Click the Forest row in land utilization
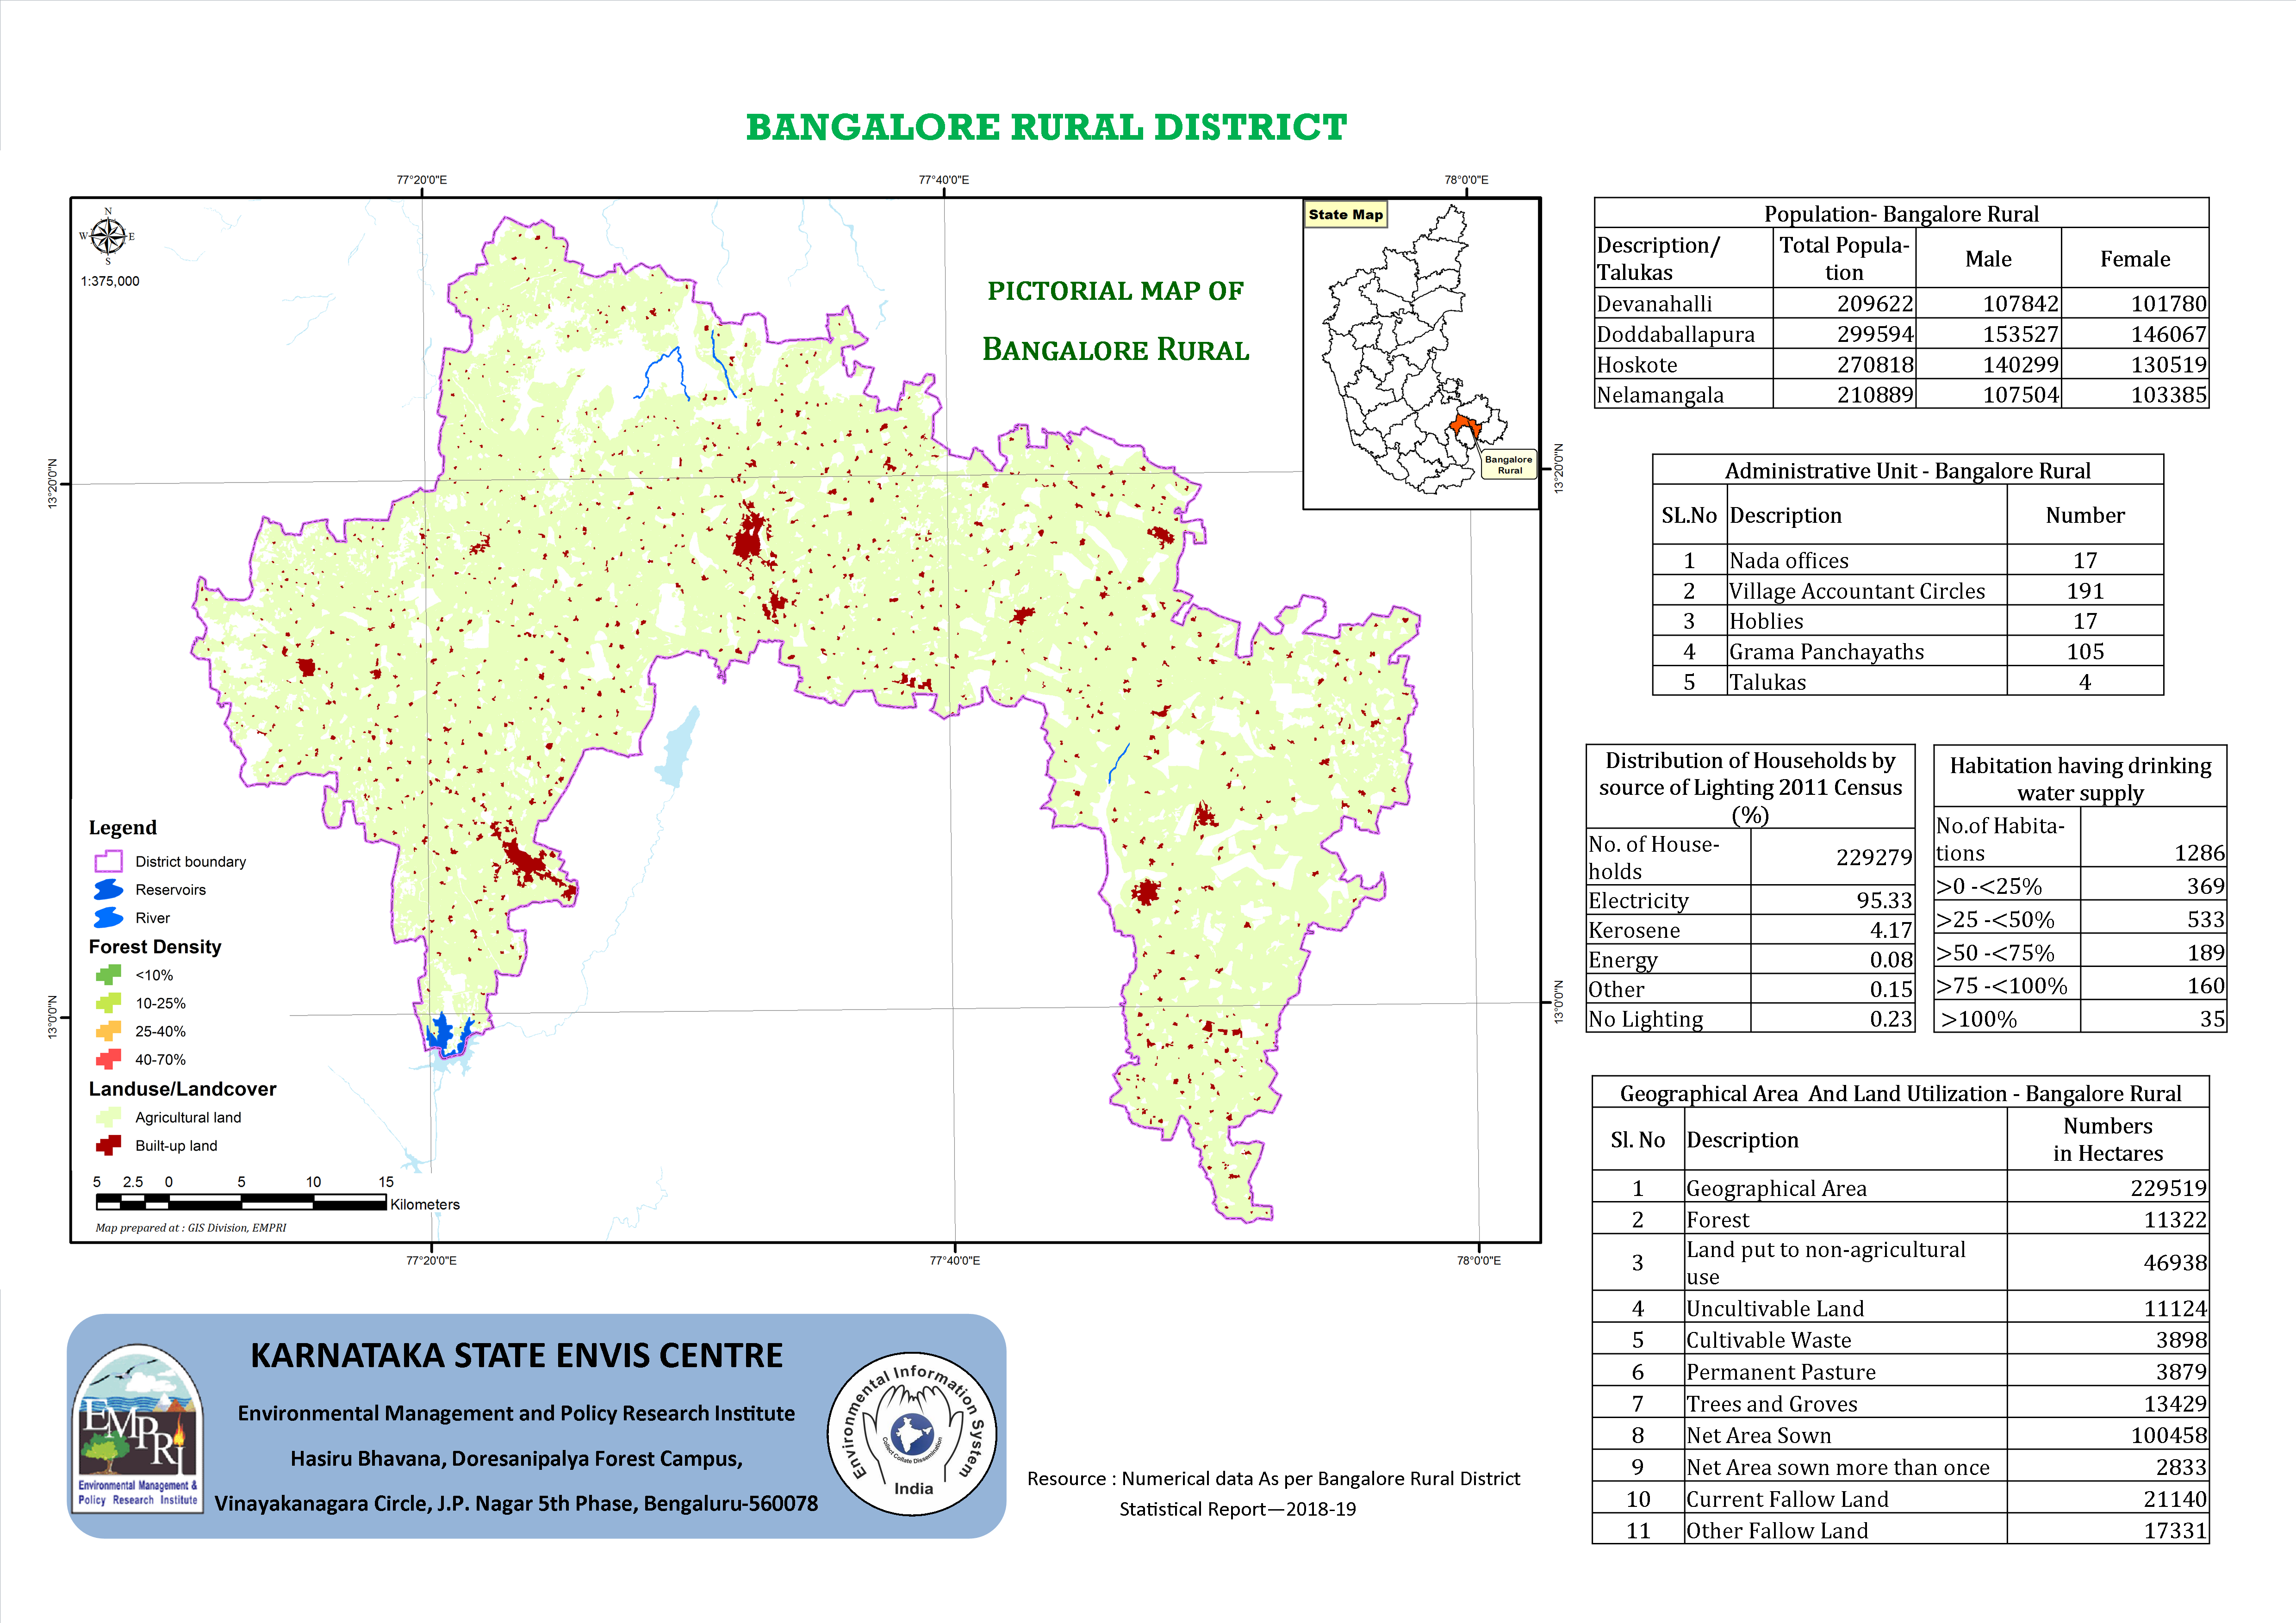The width and height of the screenshot is (2296, 1623). coord(1900,1218)
